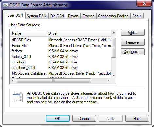Go to the Drivers tab

coord(73,16)
